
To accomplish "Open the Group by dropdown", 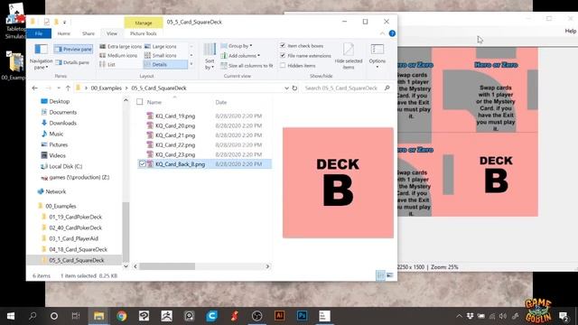I will click(237, 46).
